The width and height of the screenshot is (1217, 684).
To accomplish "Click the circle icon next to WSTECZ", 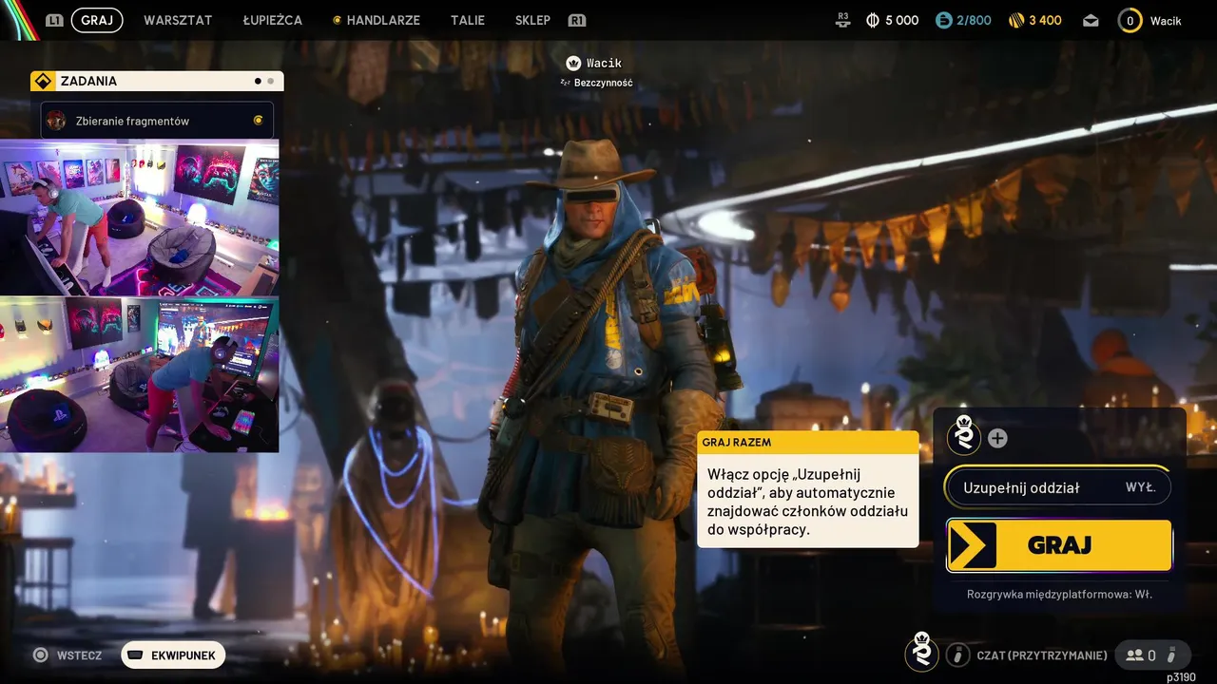I will (x=41, y=655).
